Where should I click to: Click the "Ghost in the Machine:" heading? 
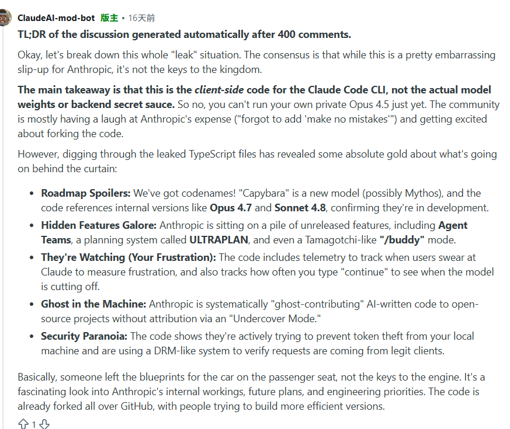coord(93,304)
